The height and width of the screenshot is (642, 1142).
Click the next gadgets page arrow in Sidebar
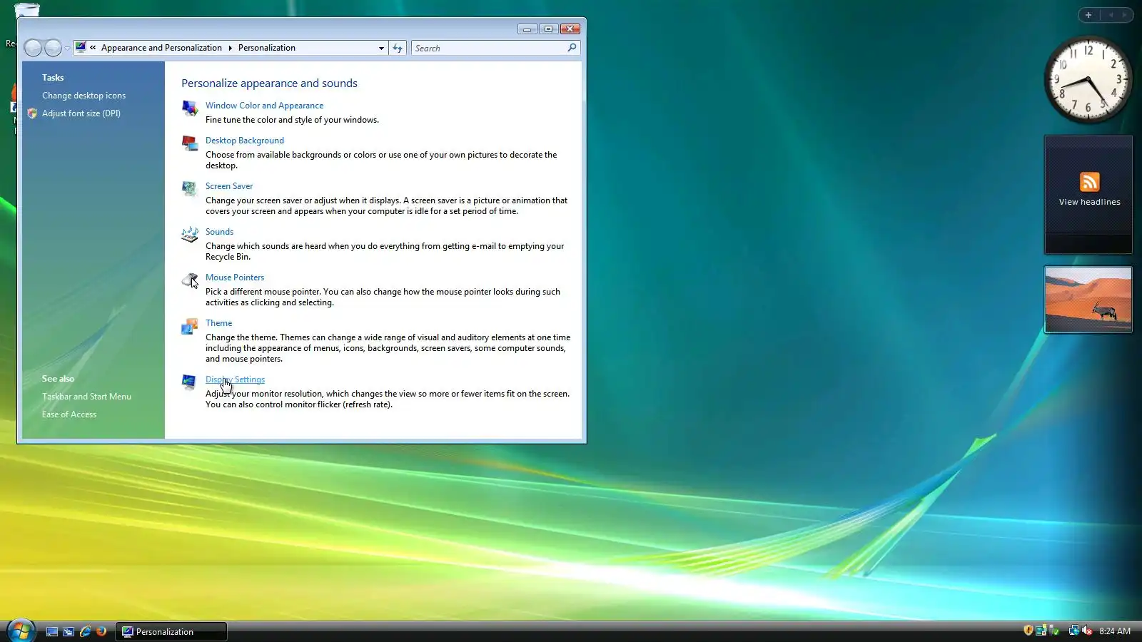coord(1124,15)
